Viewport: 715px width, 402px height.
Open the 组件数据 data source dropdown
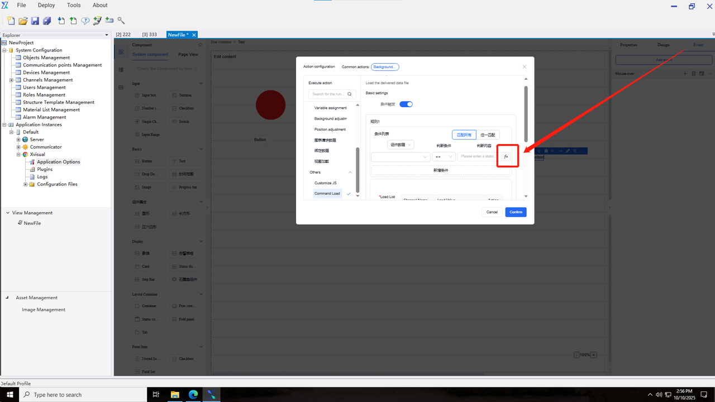click(401, 145)
